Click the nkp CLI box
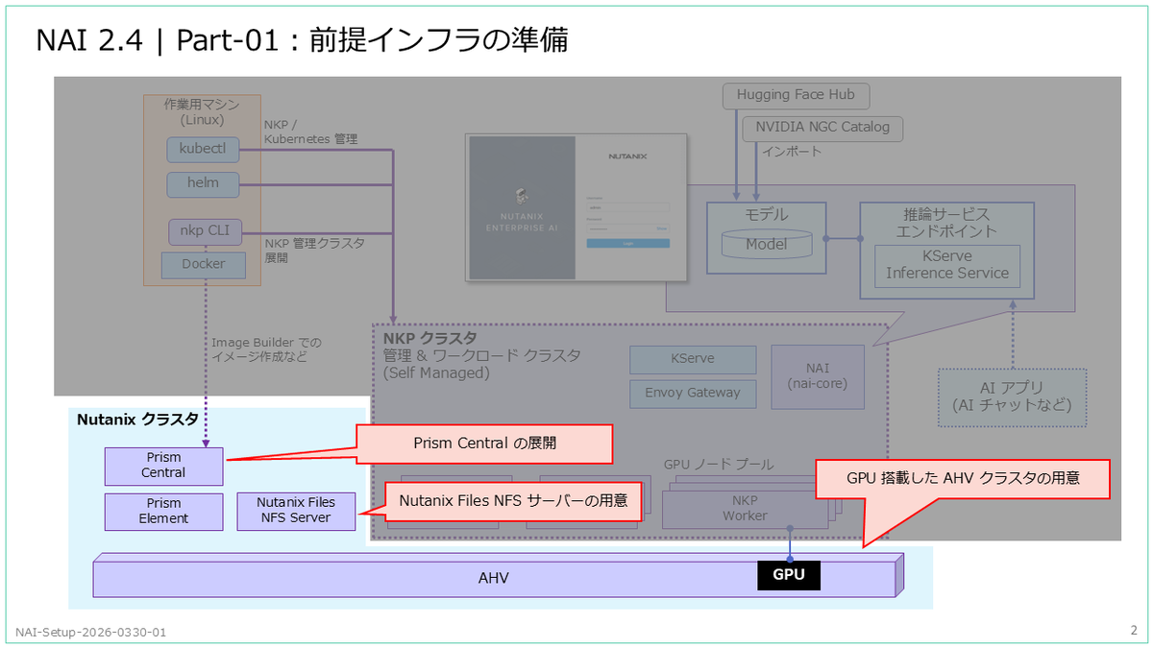The image size is (1153, 648). 204,231
